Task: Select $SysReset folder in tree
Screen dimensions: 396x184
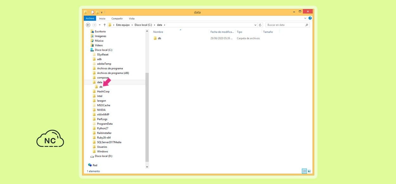Action: pos(103,55)
